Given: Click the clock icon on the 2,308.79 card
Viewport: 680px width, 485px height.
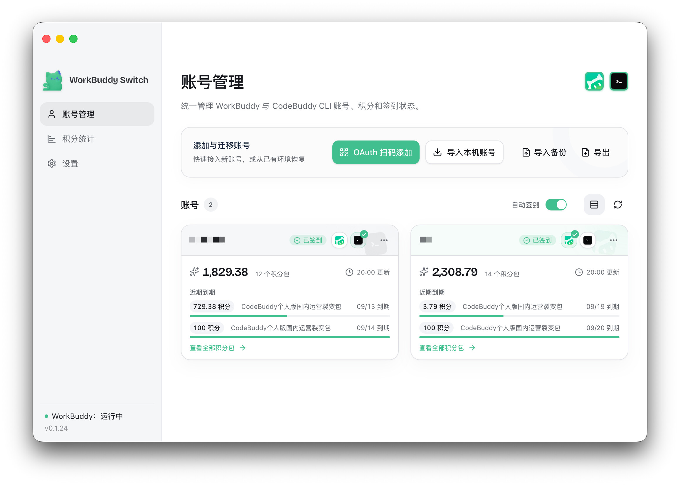Looking at the screenshot, I should point(579,272).
